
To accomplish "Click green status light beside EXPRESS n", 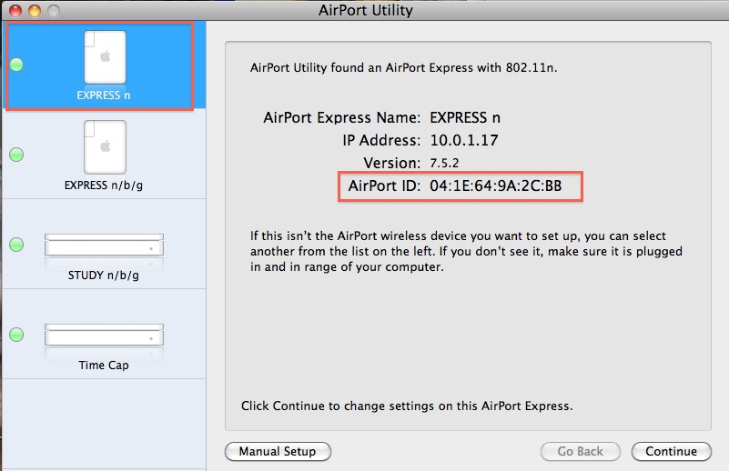I will (x=16, y=64).
